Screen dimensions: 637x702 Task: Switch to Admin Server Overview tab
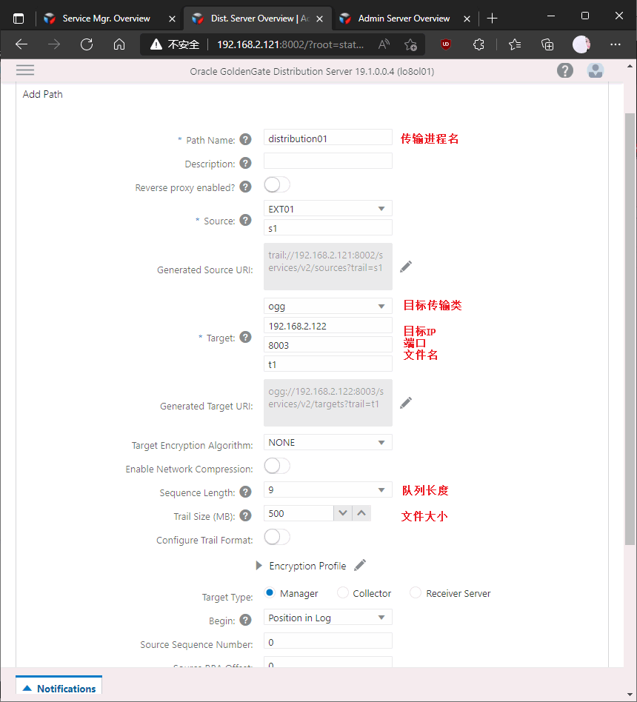point(404,19)
